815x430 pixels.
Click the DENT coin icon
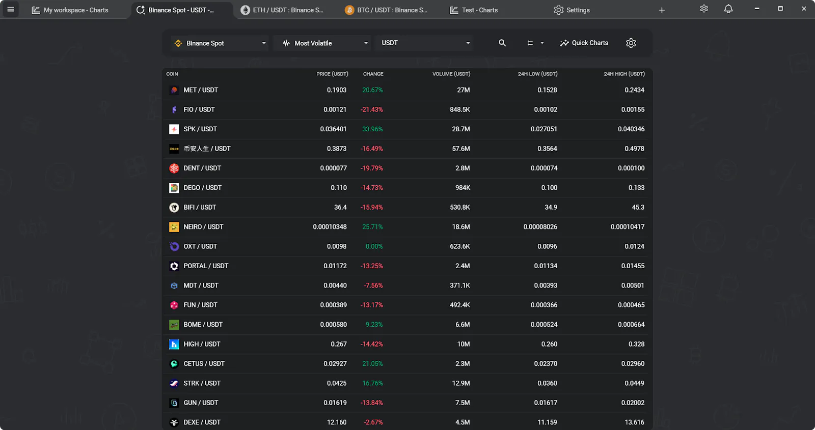coord(174,168)
